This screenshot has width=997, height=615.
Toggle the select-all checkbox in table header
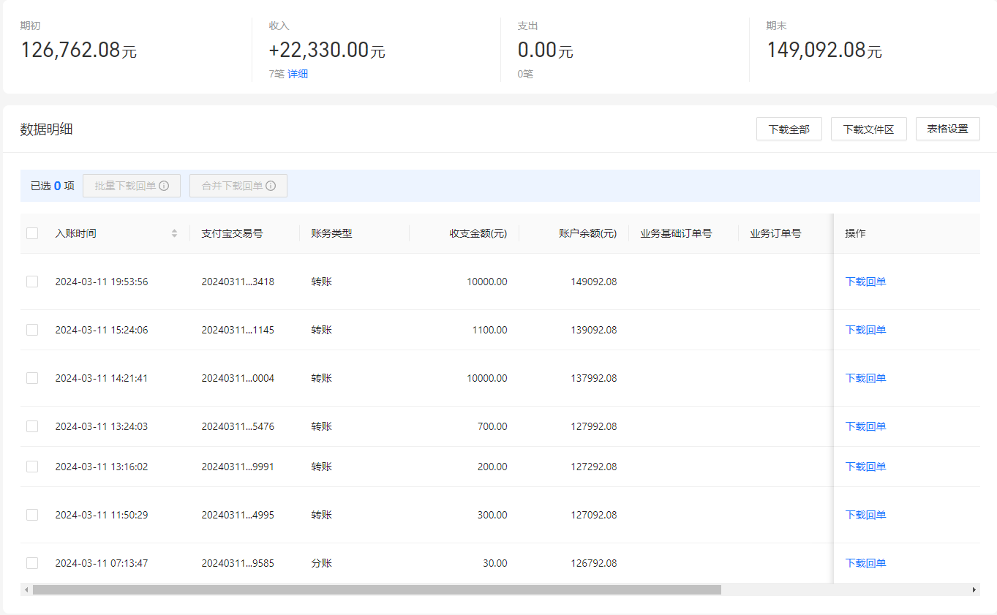(x=32, y=233)
